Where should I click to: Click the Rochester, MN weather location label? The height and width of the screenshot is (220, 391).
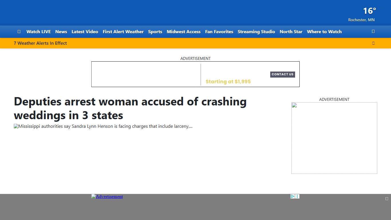coord(361,20)
